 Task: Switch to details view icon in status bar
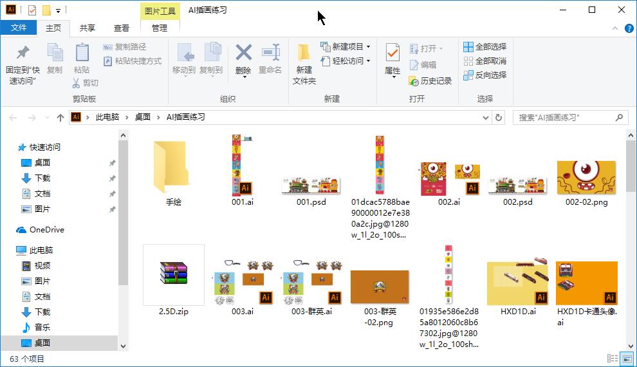pyautogui.click(x=612, y=359)
